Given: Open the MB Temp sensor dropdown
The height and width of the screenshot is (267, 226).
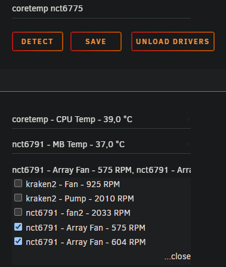Looking at the screenshot, I should point(101,145).
